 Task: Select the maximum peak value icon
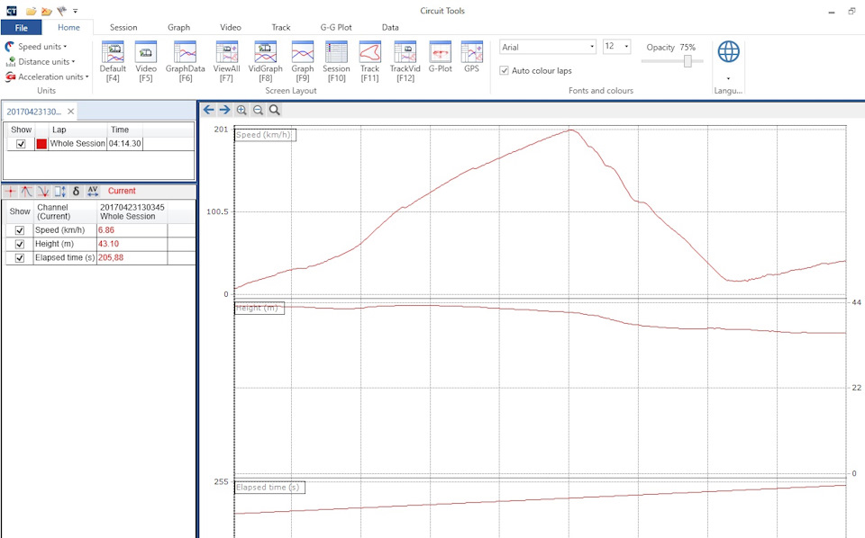point(26,191)
